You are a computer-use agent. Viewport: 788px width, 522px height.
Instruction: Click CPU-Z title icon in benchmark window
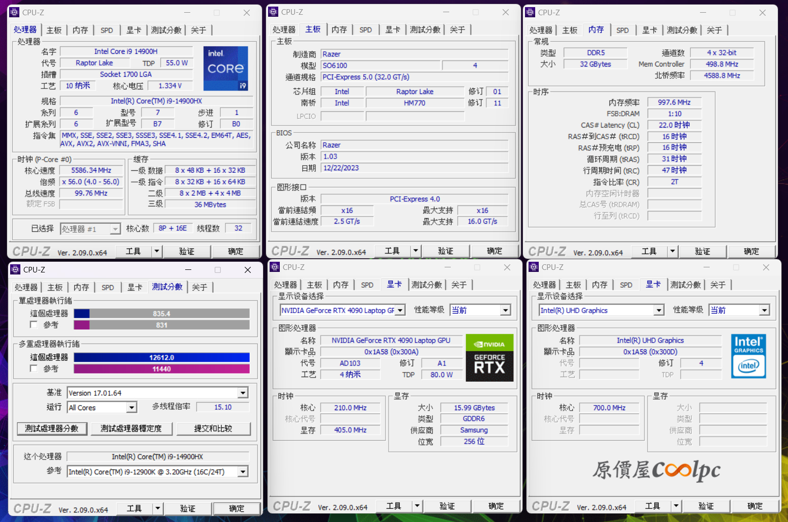15,269
